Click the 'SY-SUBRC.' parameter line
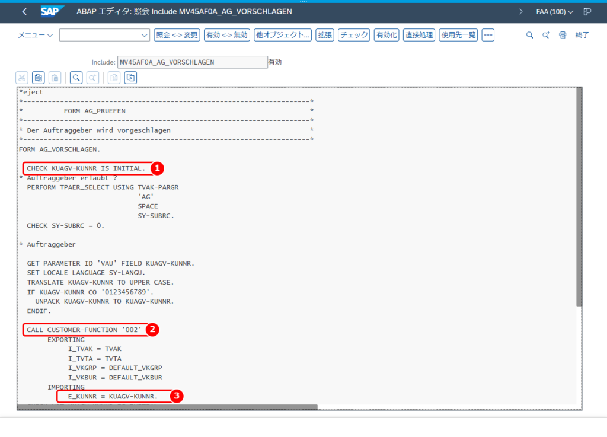The width and height of the screenshot is (607, 437). (x=156, y=216)
